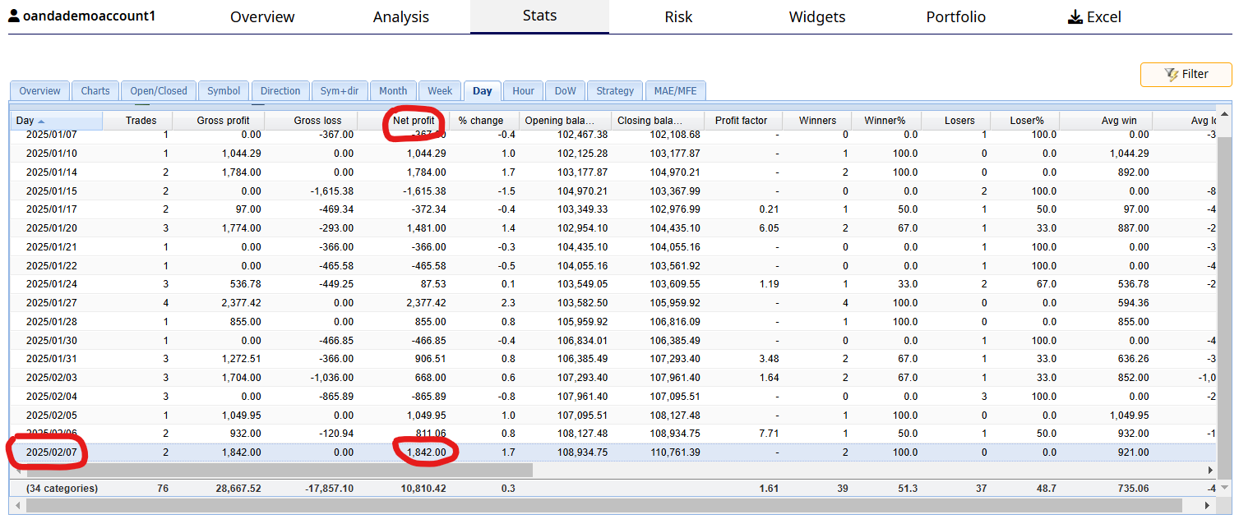Image resolution: width=1239 pixels, height=519 pixels.
Task: Select the 2025/01/31 day row
Action: tap(613, 359)
